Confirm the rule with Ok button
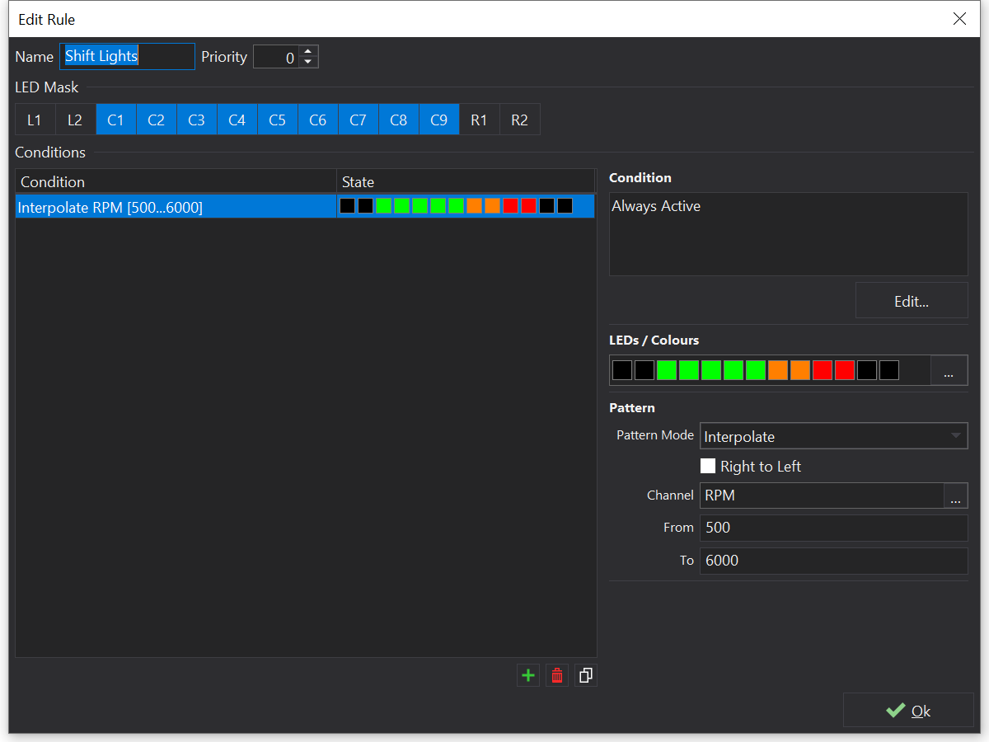This screenshot has width=989, height=742. (908, 711)
